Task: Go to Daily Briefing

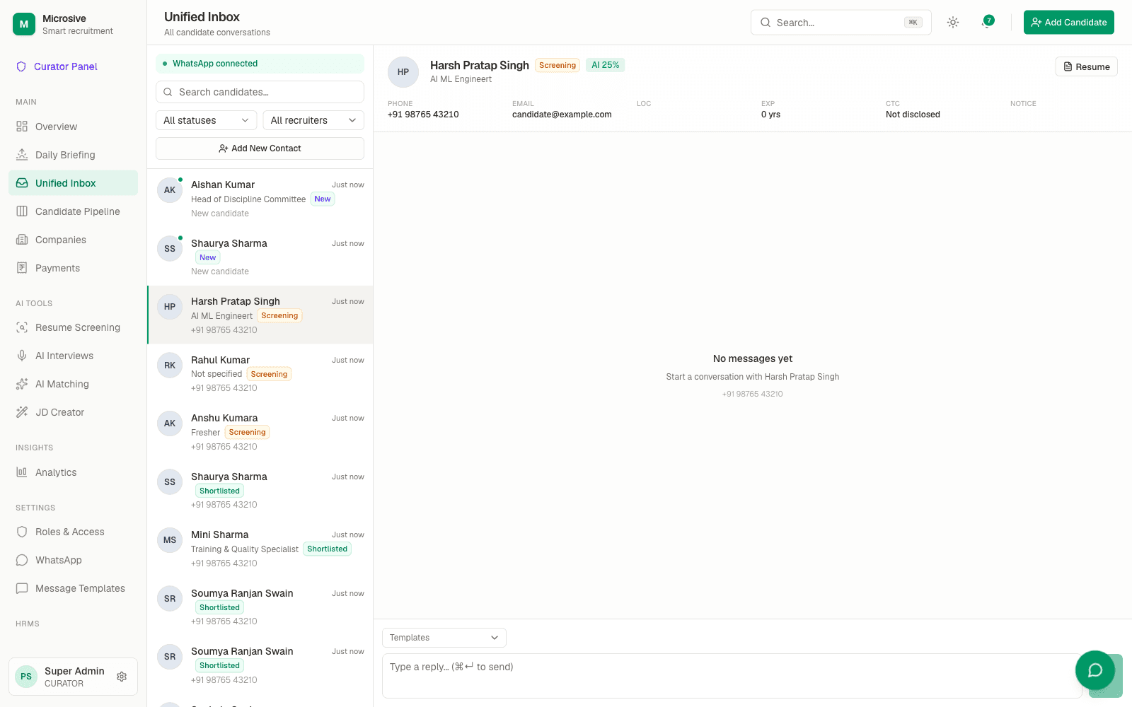Action: pyautogui.click(x=73, y=155)
